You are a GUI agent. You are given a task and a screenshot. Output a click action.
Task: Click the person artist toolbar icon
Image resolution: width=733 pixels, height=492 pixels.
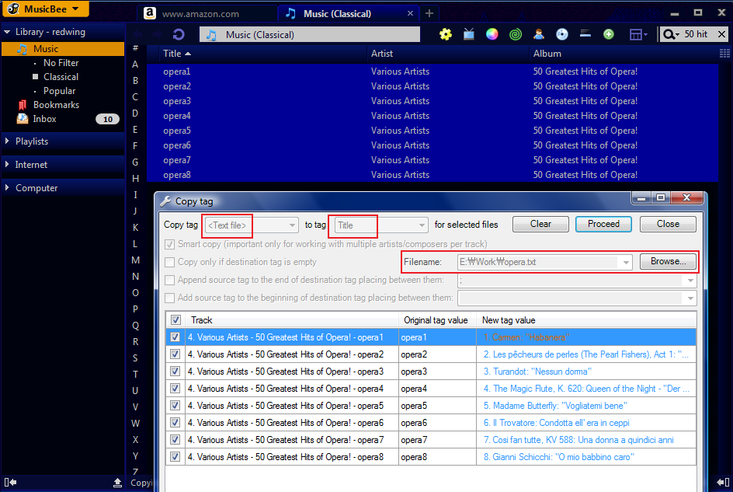tap(539, 34)
